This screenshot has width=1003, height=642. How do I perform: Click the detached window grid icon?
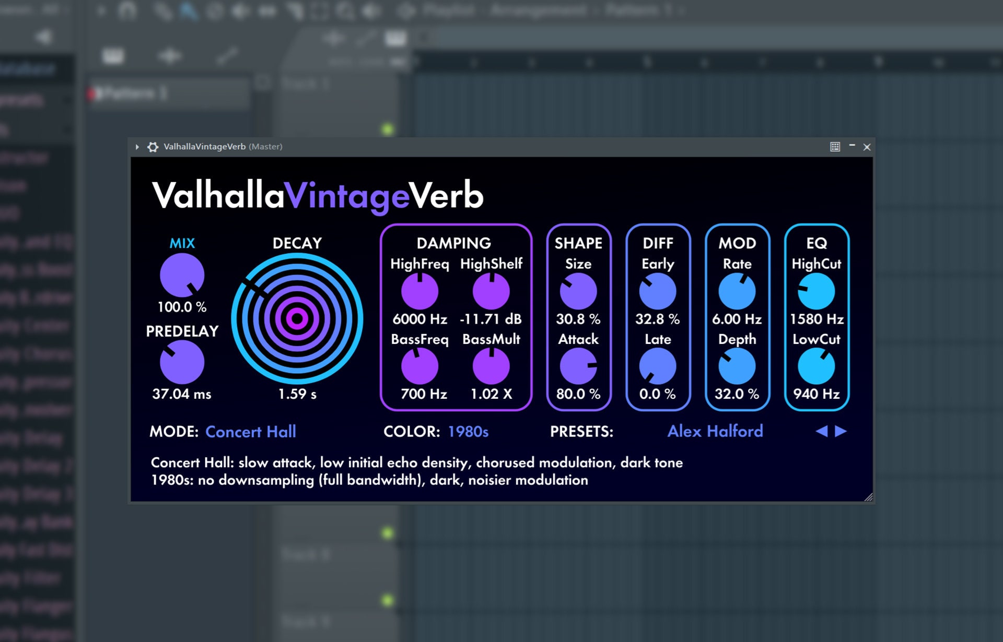pos(835,147)
